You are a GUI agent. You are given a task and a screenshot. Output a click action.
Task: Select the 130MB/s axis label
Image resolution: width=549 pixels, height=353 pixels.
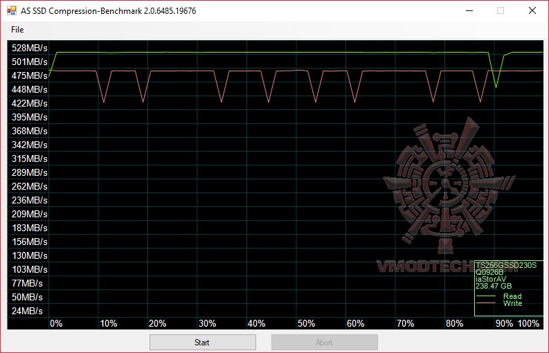[29, 255]
